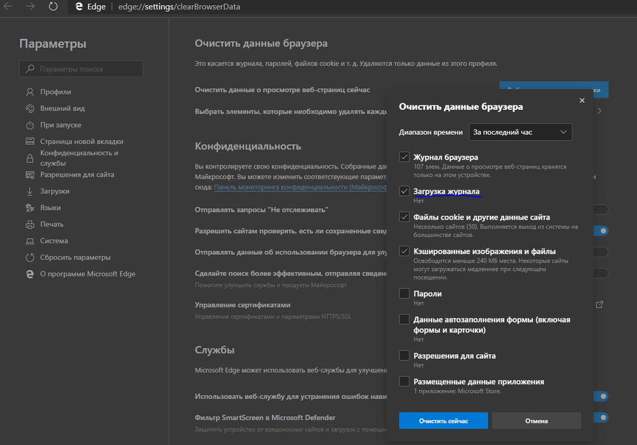Check the Пароли checkbox
The width and height of the screenshot is (637, 445).
(x=404, y=294)
